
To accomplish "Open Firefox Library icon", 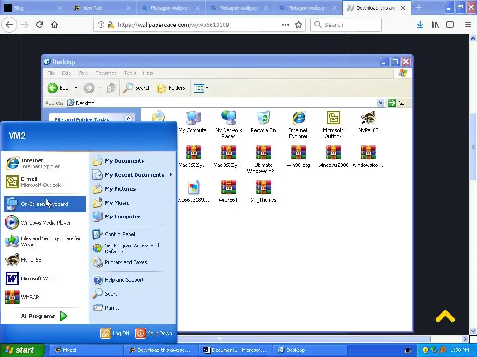I will (435, 25).
